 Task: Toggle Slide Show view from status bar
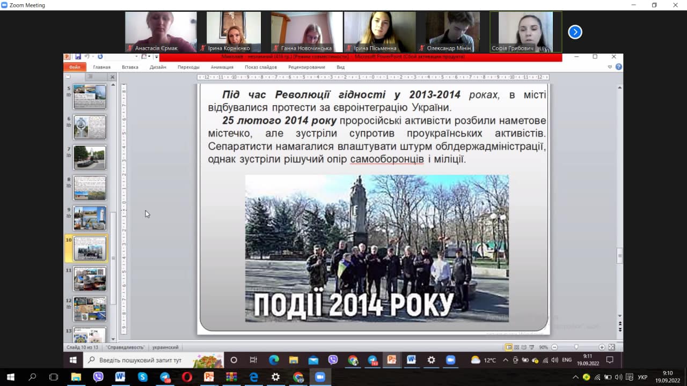[x=532, y=347]
